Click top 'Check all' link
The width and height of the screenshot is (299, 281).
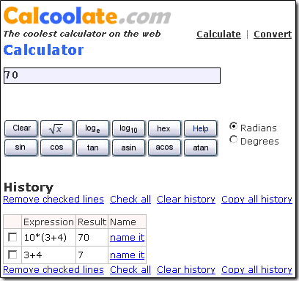pyautogui.click(x=130, y=200)
